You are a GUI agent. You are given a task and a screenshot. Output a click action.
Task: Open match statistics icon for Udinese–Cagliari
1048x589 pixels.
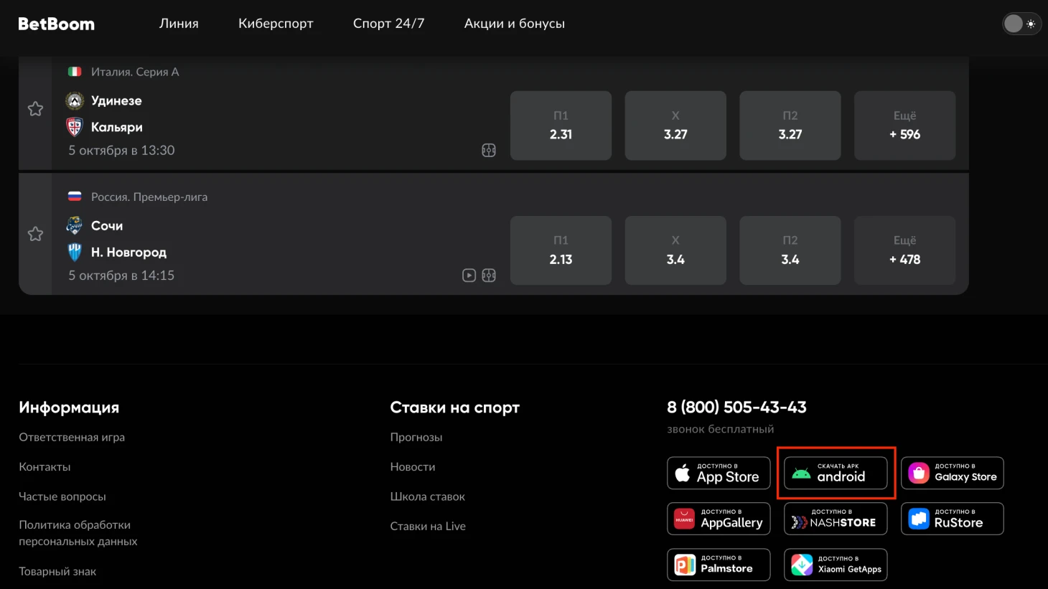click(x=489, y=151)
